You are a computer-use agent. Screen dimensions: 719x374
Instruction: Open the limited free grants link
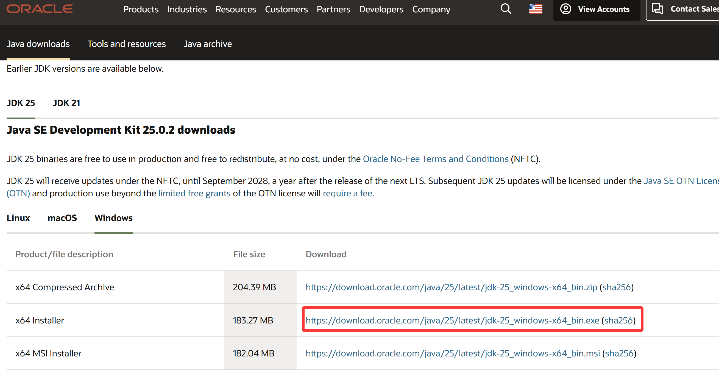click(194, 193)
